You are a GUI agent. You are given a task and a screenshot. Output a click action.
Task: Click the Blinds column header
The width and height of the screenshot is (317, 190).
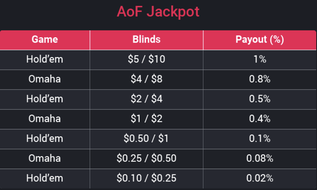point(146,39)
